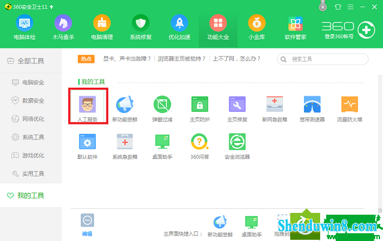Select 实用工具 category
The image size is (383, 241).
click(31, 174)
